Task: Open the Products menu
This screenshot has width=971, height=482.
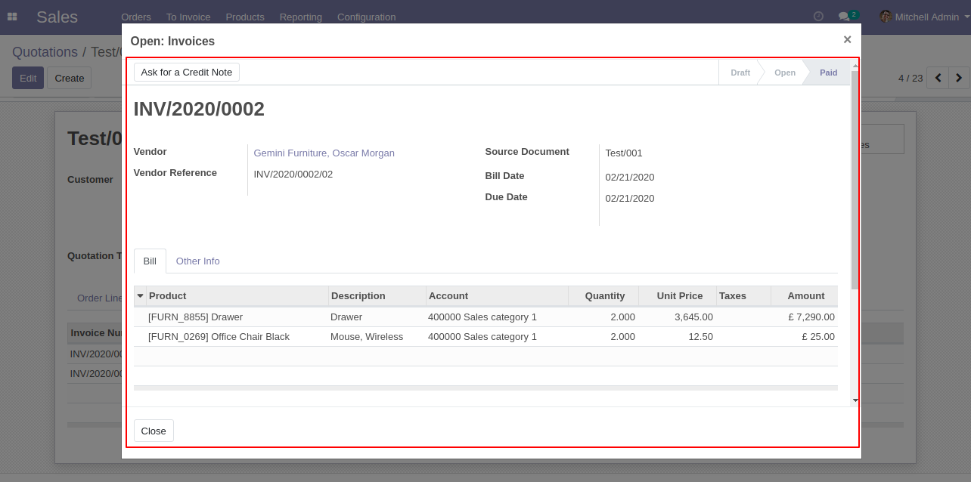Action: pos(245,17)
